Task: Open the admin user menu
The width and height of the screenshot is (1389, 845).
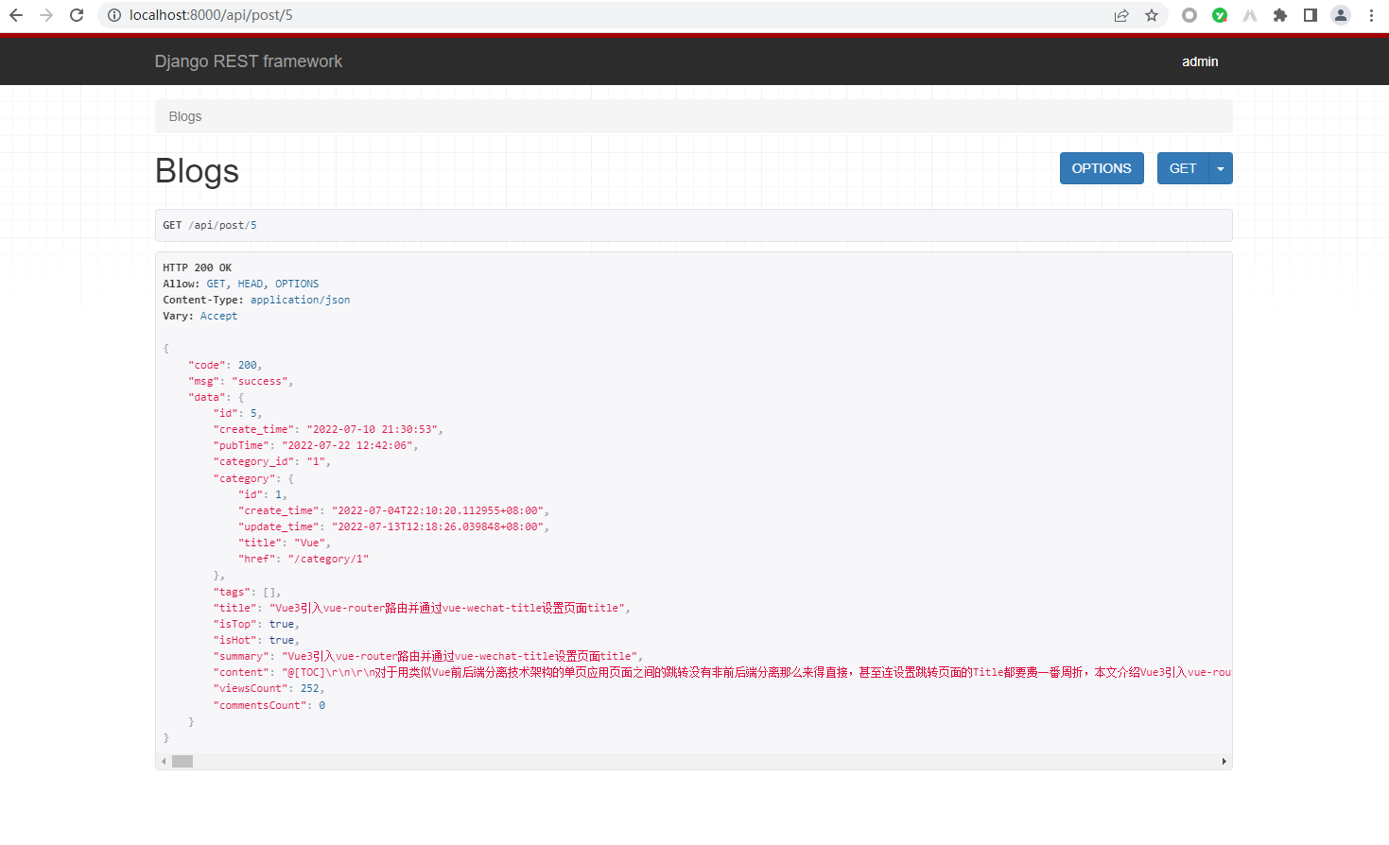Action: click(x=1199, y=61)
